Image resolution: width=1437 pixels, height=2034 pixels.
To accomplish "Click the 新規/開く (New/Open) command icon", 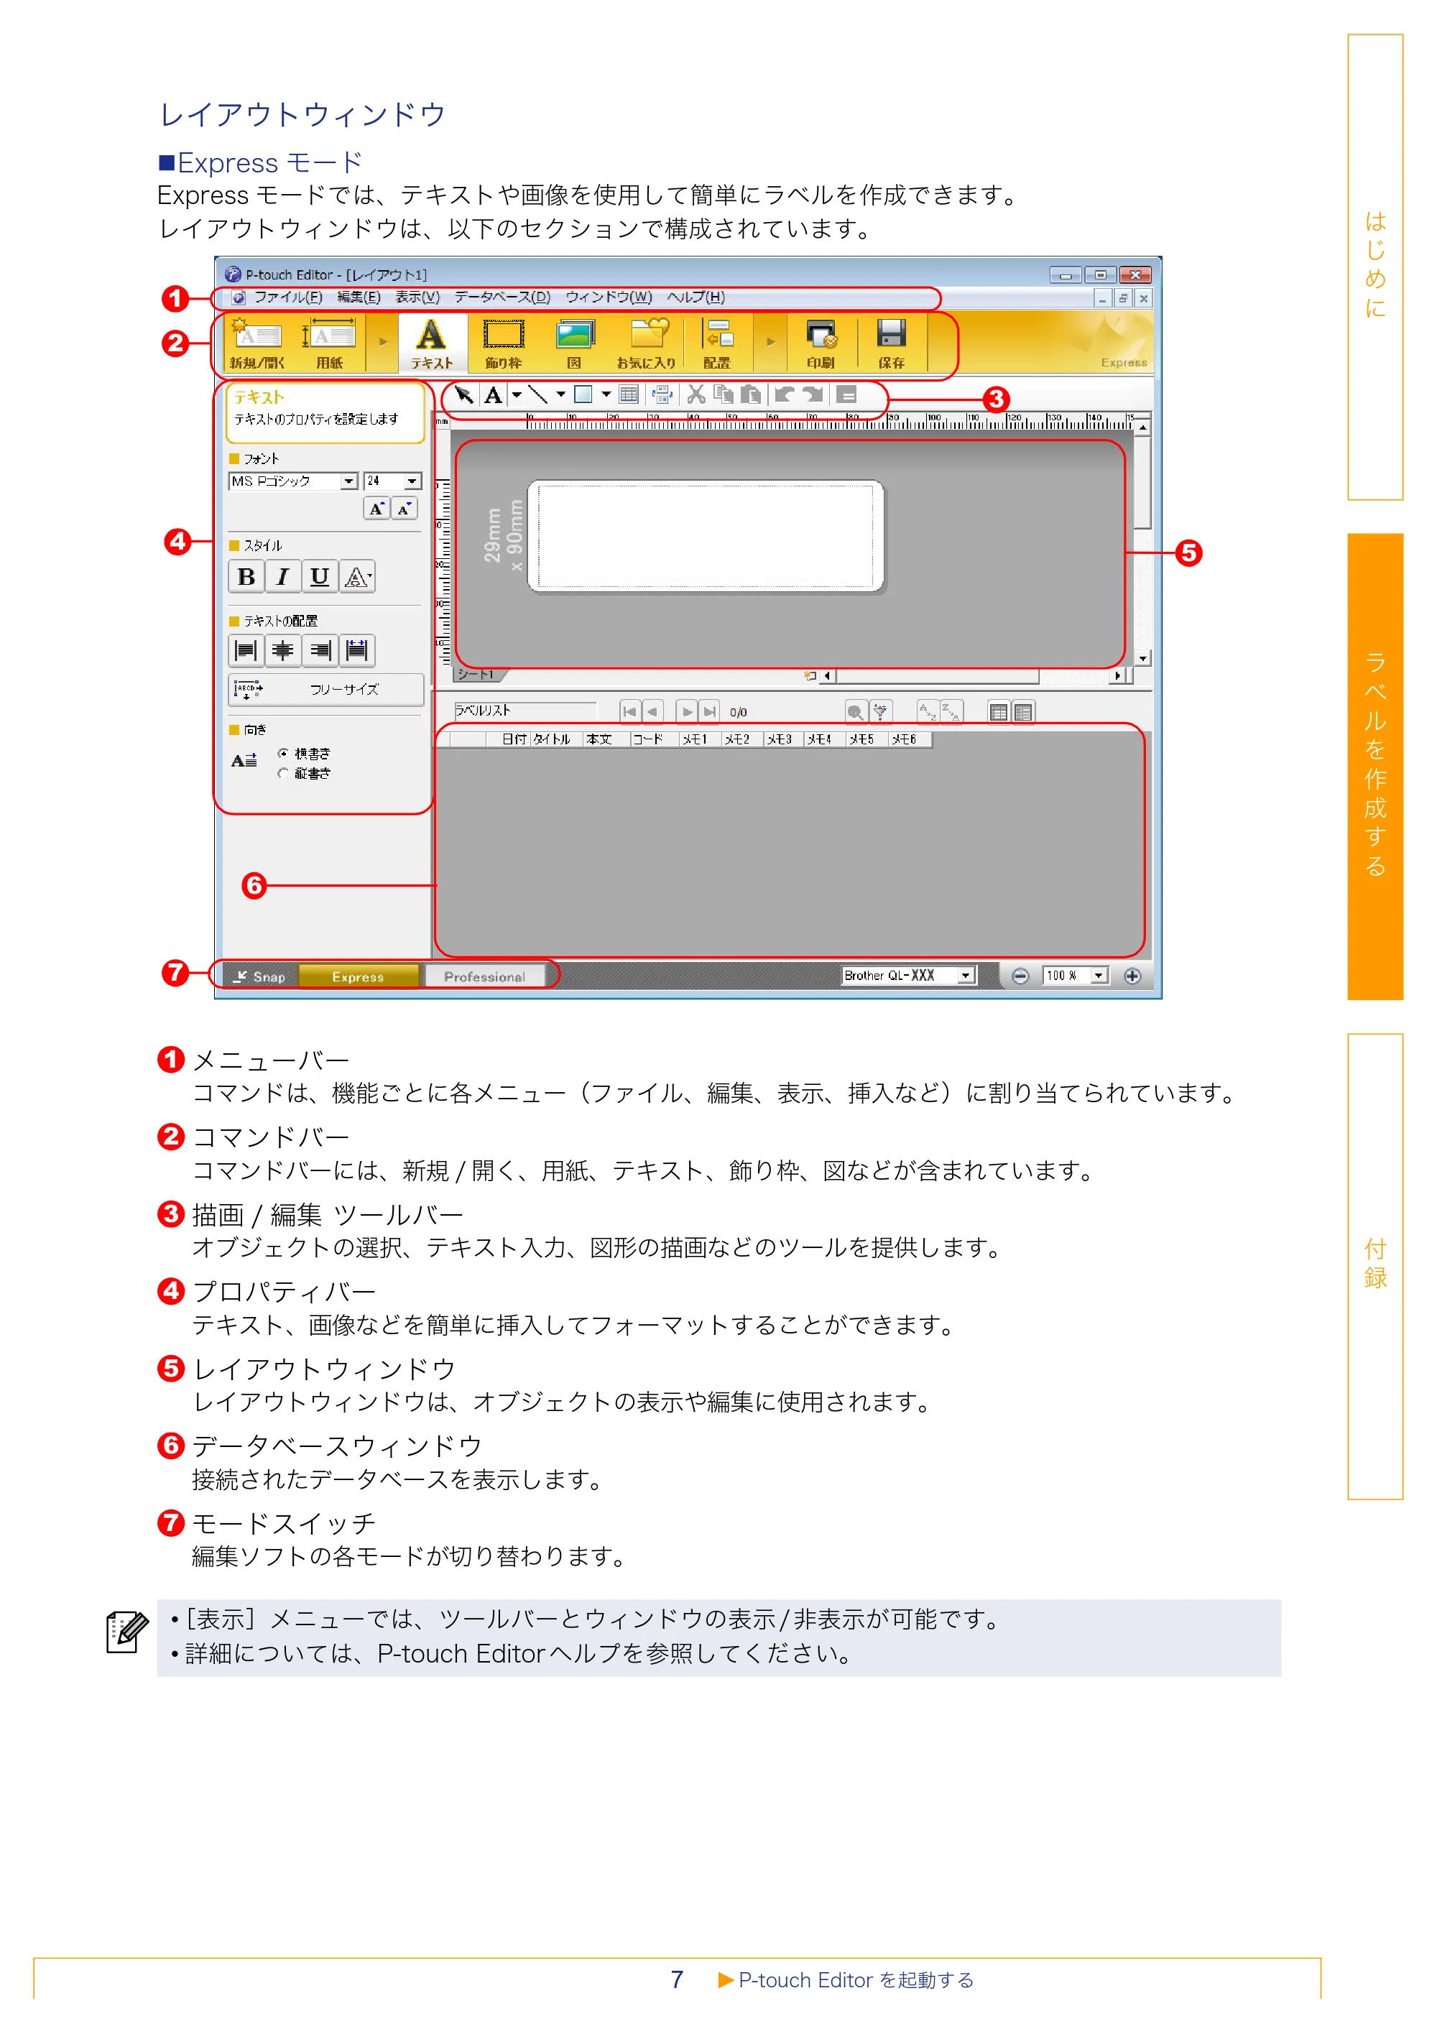I will click(257, 343).
